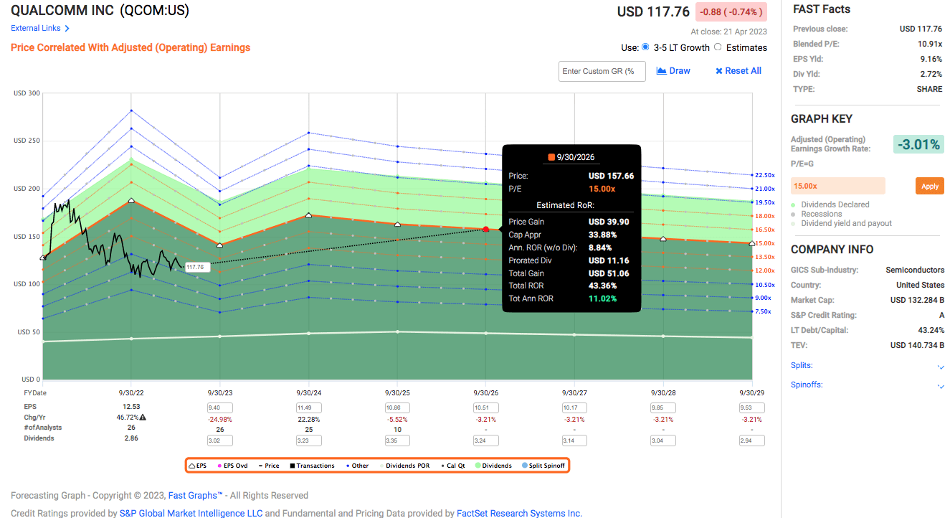
Task: Click the Enter Custom GR input field
Action: pyautogui.click(x=602, y=71)
